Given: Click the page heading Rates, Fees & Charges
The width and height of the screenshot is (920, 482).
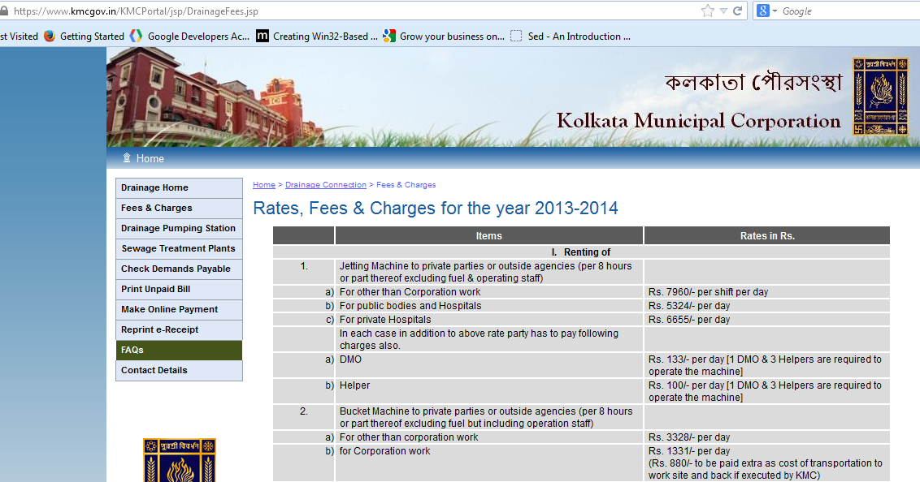Looking at the screenshot, I should (x=436, y=208).
